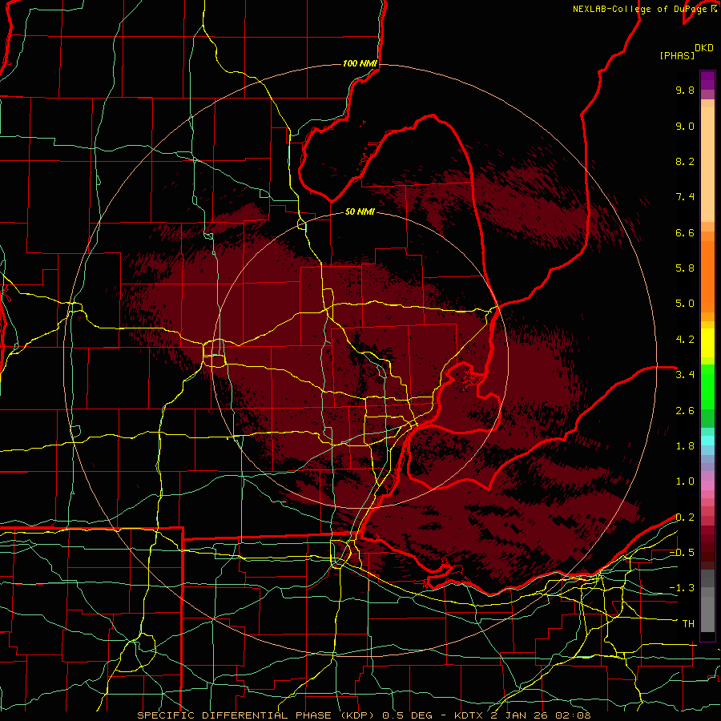
Task: Click the -1.3 value on the color scale
Action: coord(682,588)
